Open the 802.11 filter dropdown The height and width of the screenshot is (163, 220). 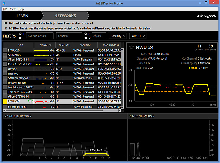pyautogui.click(x=138, y=36)
